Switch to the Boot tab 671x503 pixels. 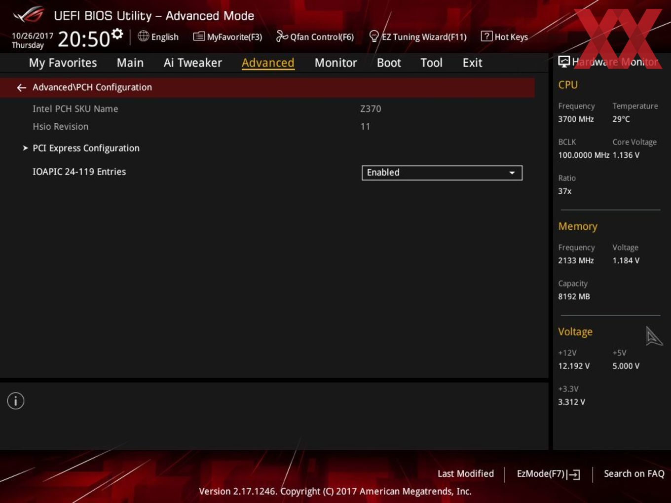(x=389, y=63)
